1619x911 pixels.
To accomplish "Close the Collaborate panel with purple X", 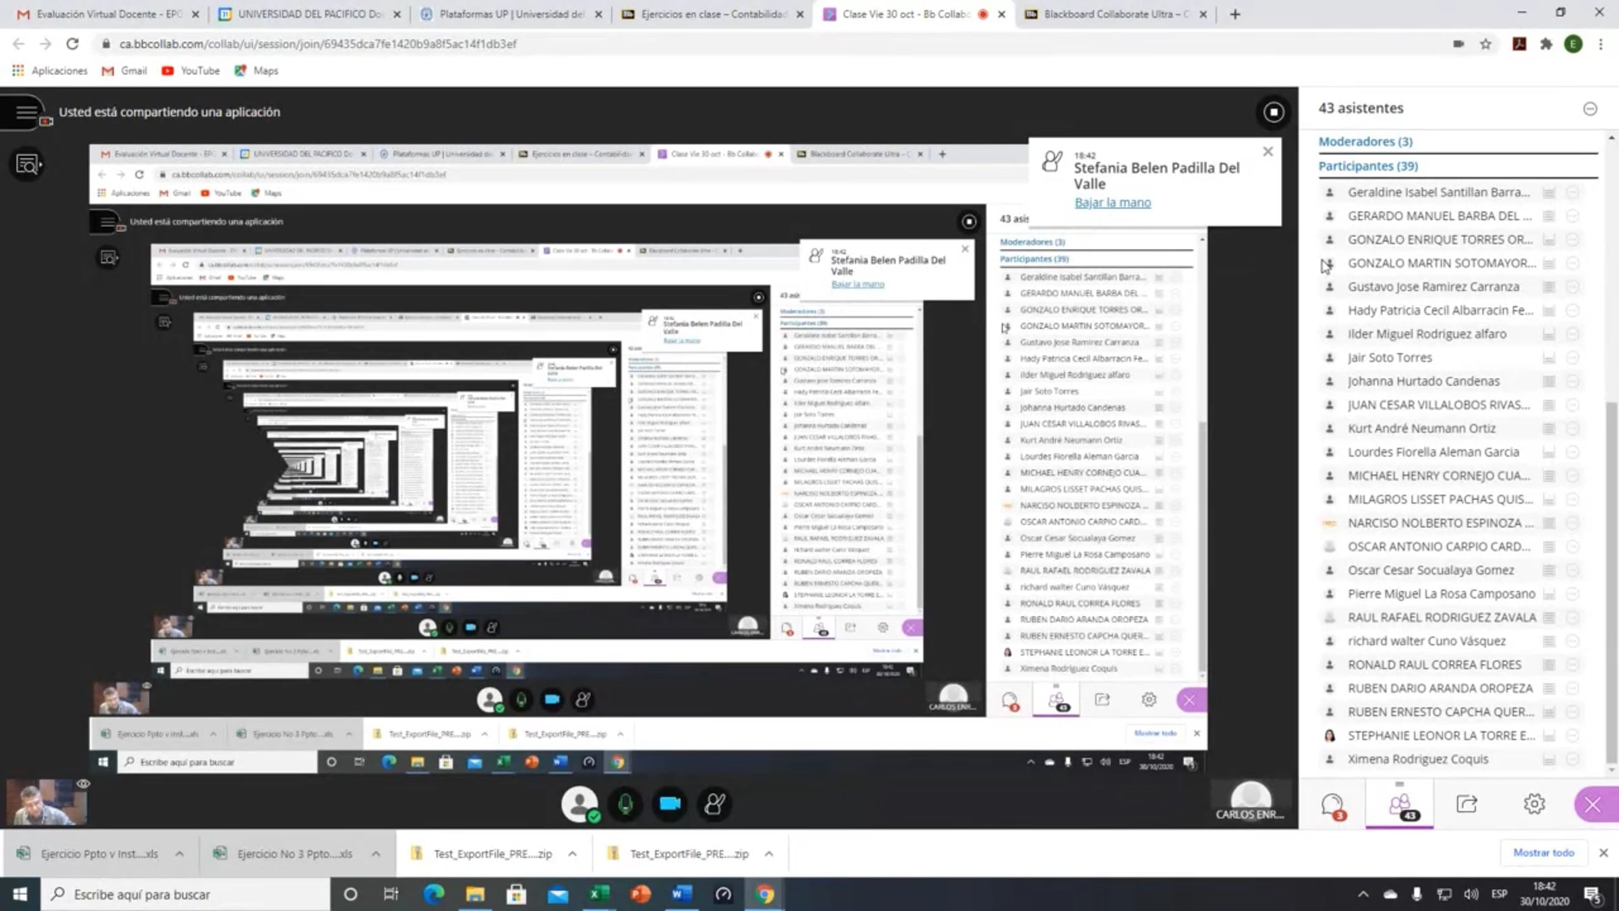I will point(1593,804).
